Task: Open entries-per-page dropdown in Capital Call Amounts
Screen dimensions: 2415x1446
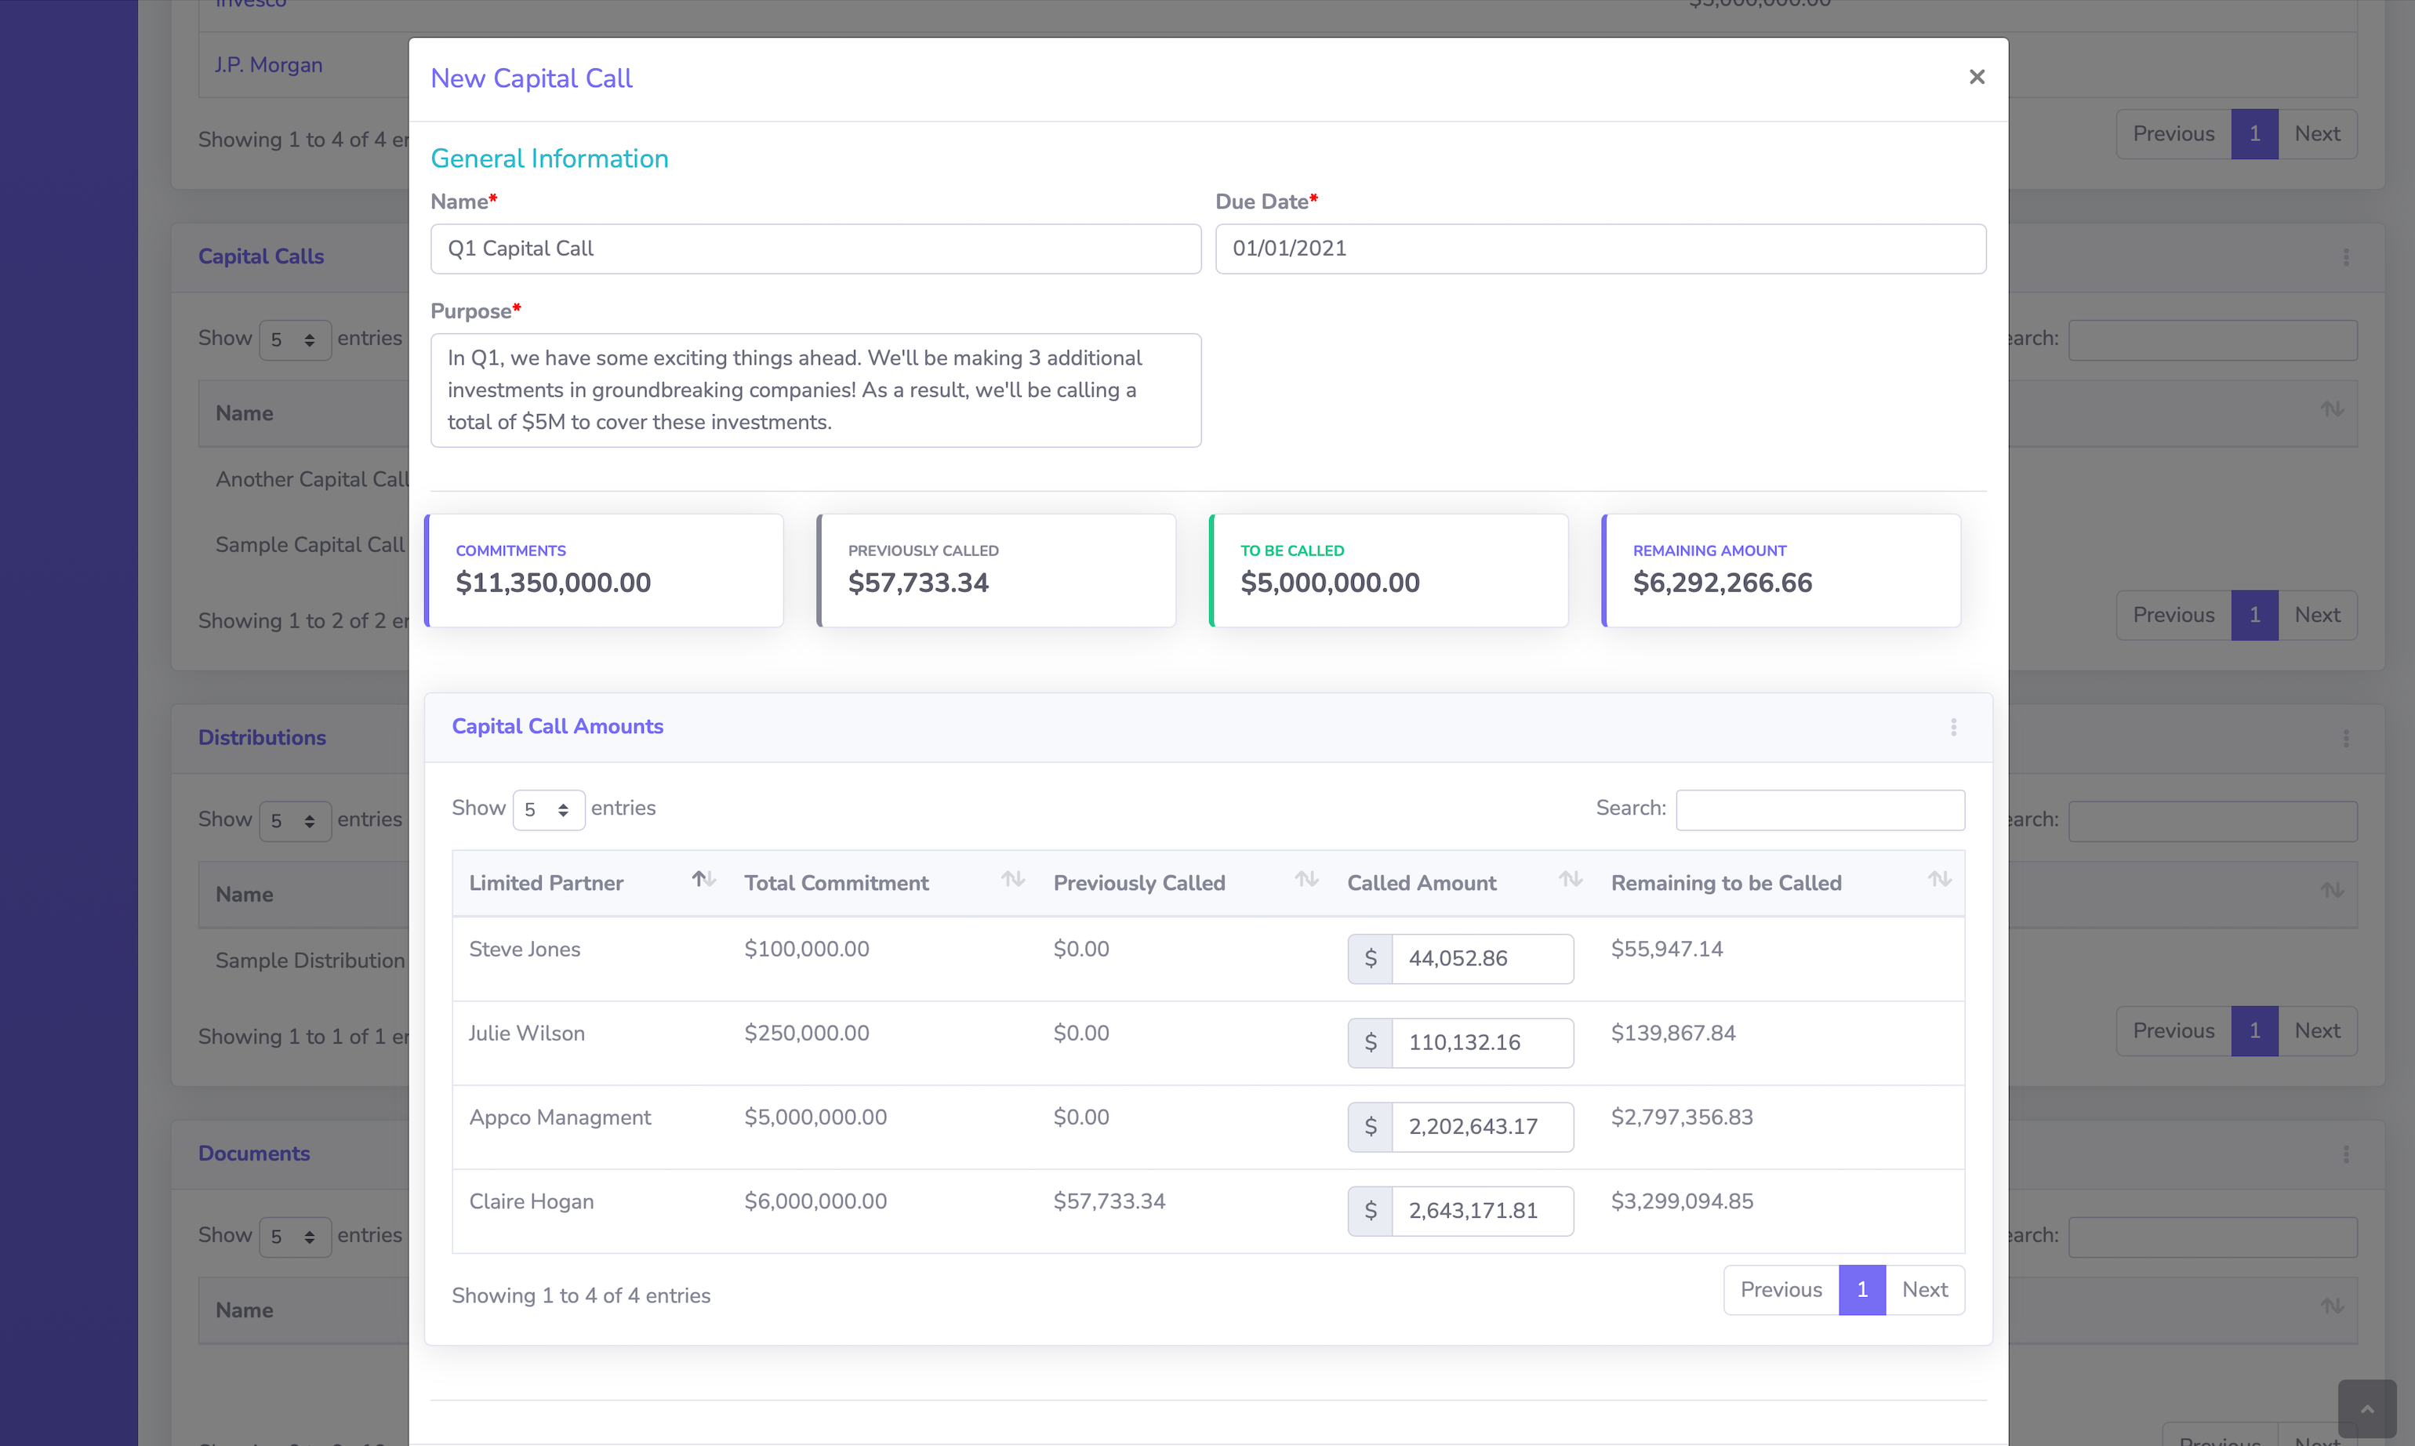Action: point(548,810)
